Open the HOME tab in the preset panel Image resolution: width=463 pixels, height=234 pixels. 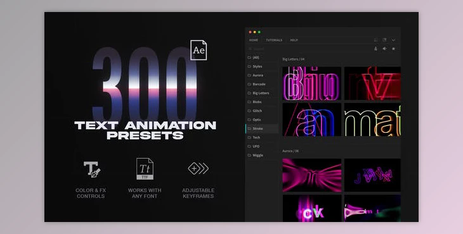[x=253, y=40]
